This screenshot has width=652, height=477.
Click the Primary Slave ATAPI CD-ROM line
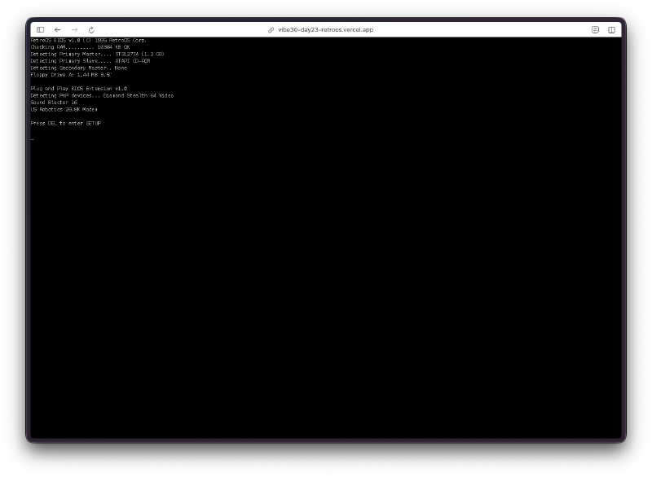90,61
